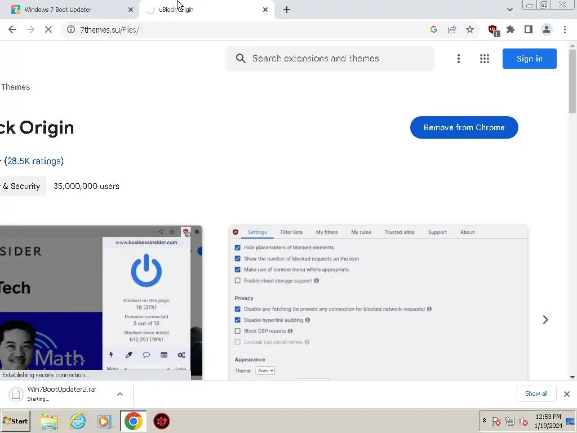Click the 35,000,000 users text
This screenshot has height=433, width=577.
86,186
